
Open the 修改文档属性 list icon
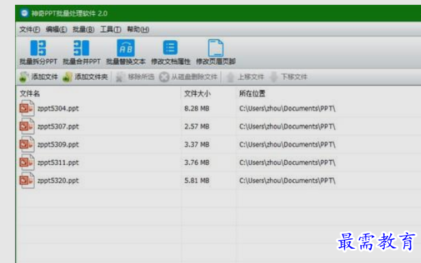click(x=170, y=48)
